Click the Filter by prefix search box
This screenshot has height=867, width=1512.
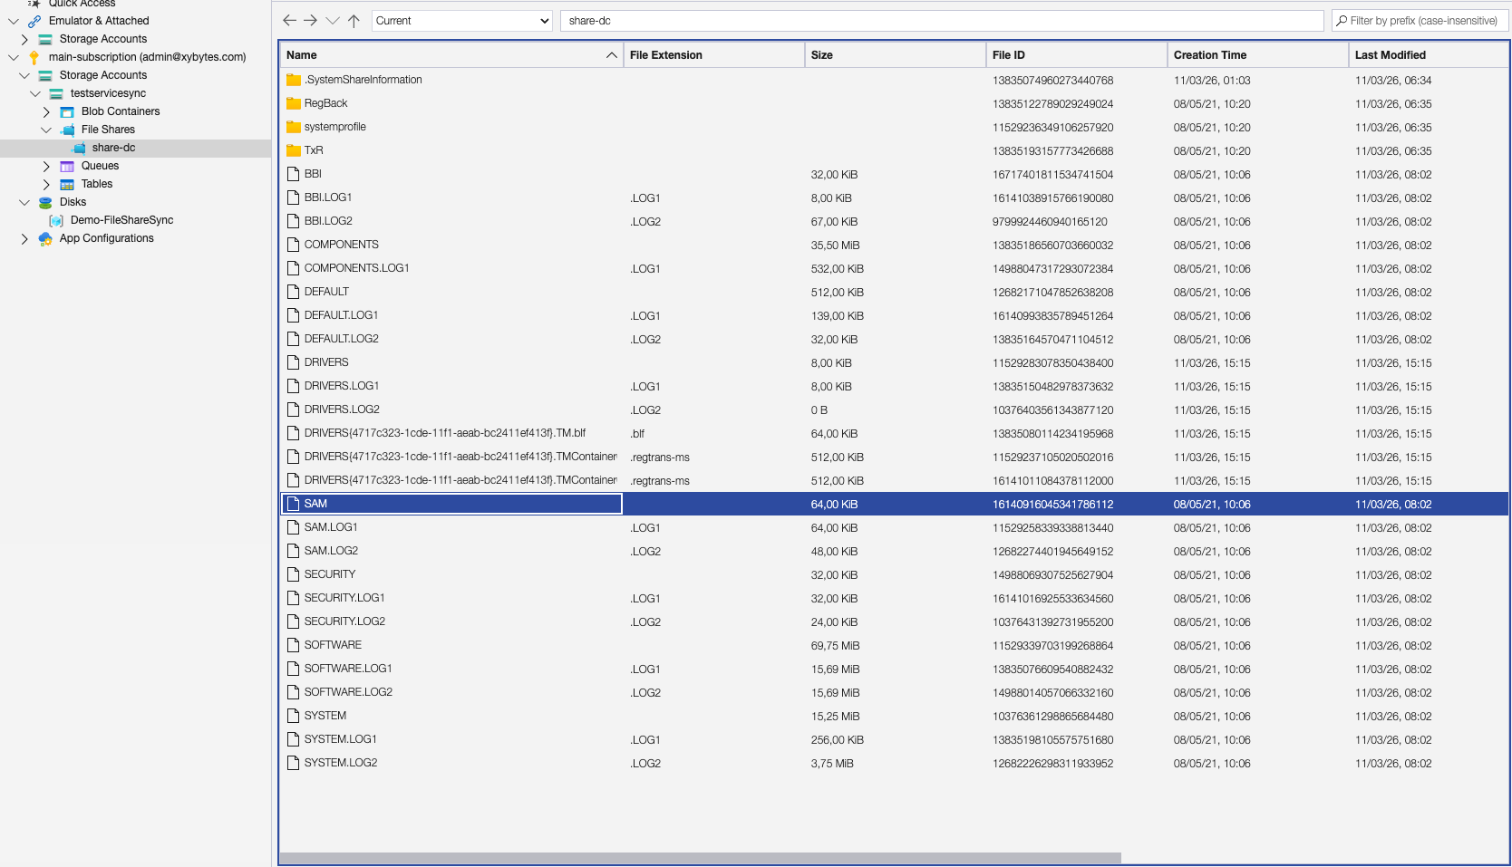point(1420,20)
